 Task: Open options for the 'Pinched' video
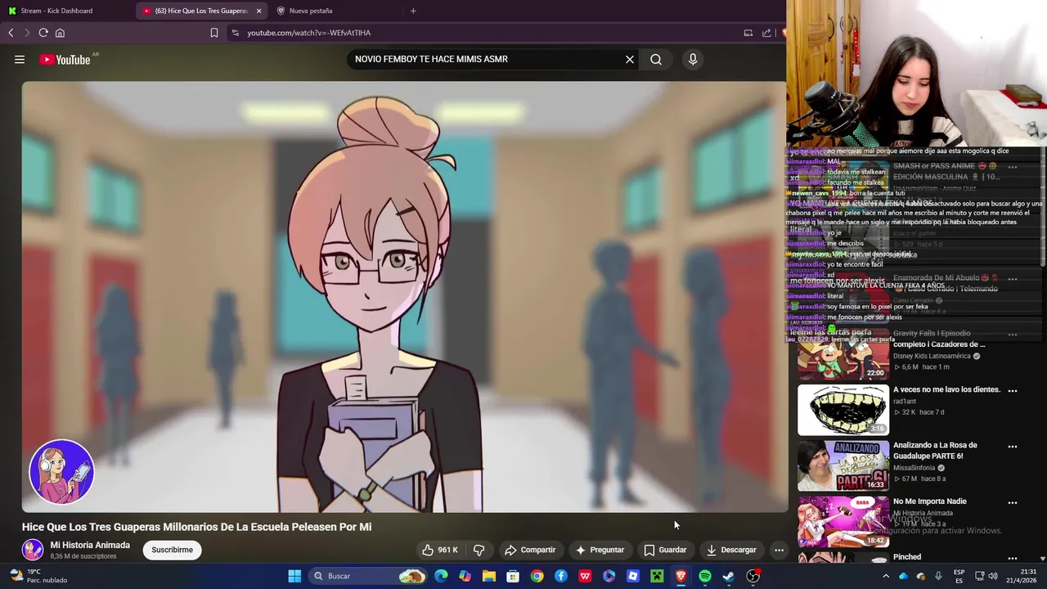(x=1013, y=558)
